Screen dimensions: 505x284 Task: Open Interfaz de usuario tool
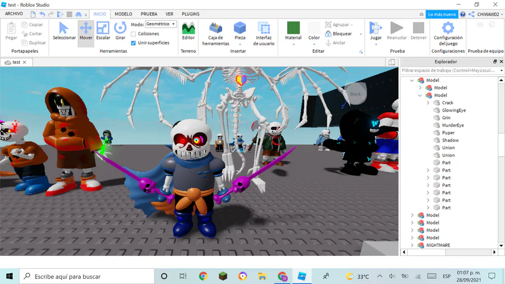tap(264, 34)
